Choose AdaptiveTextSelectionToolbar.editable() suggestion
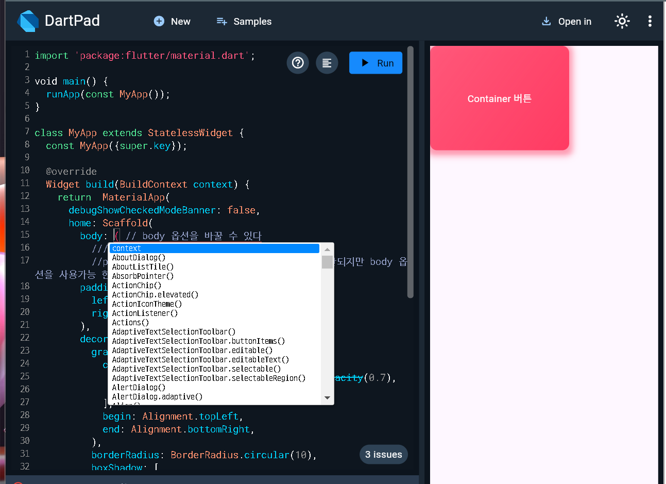666x484 pixels. (x=214, y=351)
